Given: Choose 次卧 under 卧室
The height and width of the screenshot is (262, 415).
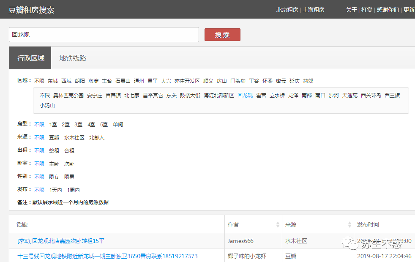Looking at the screenshot, I should (x=69, y=164).
